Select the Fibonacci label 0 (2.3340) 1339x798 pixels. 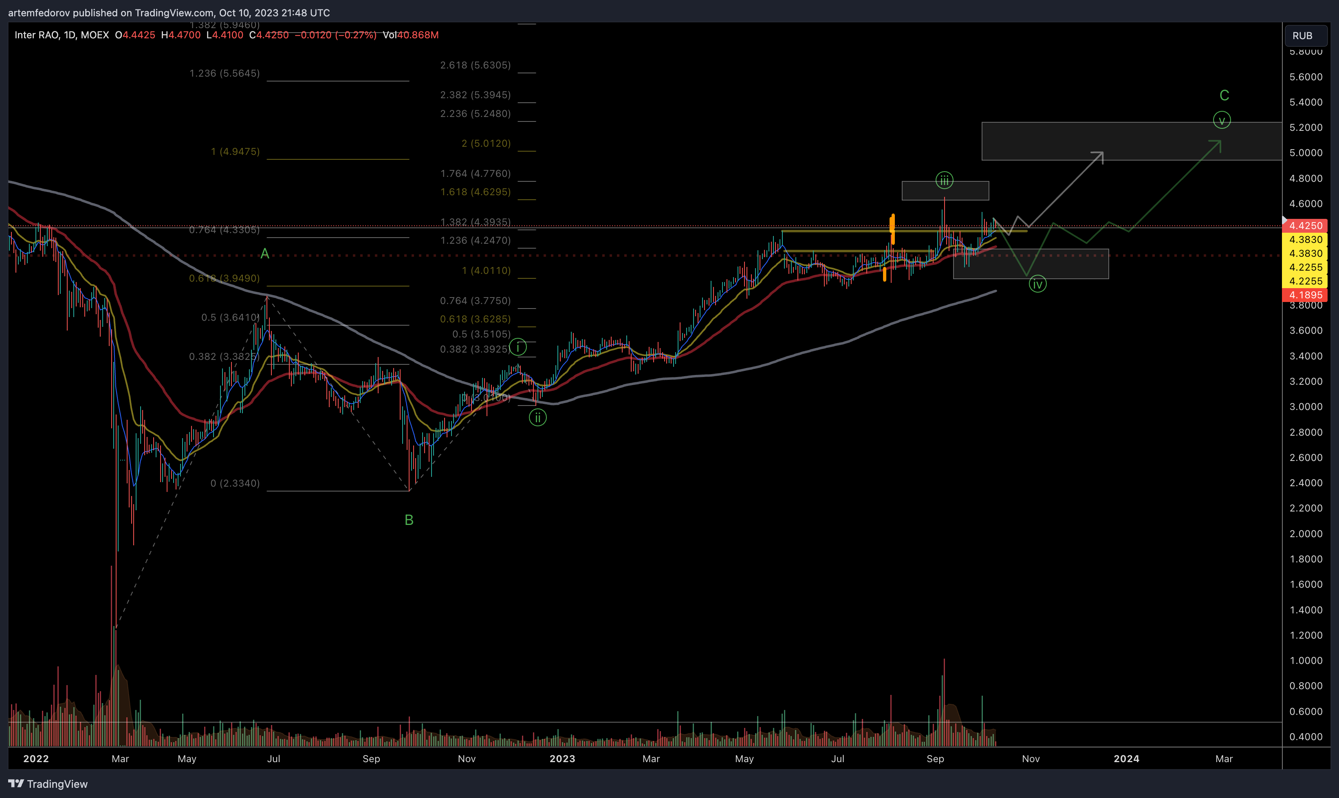[236, 483]
